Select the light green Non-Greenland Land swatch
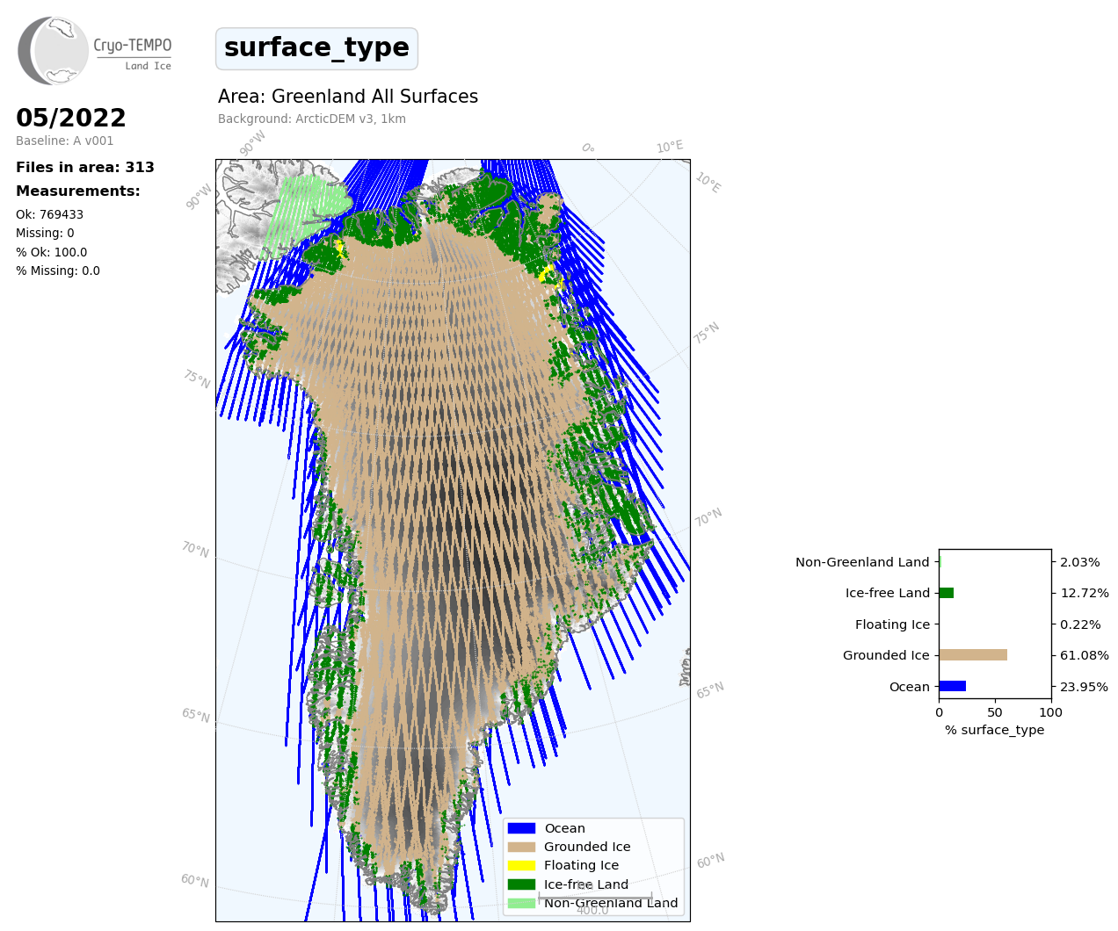 (x=521, y=903)
